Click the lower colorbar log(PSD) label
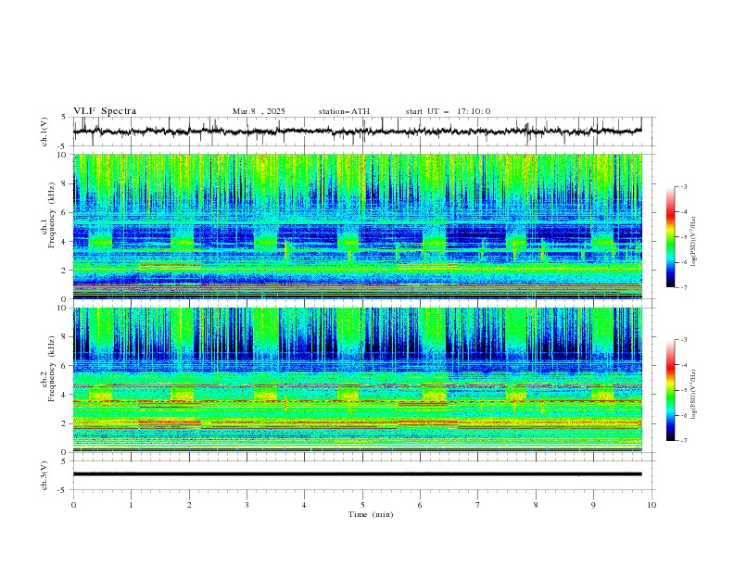 (694, 395)
